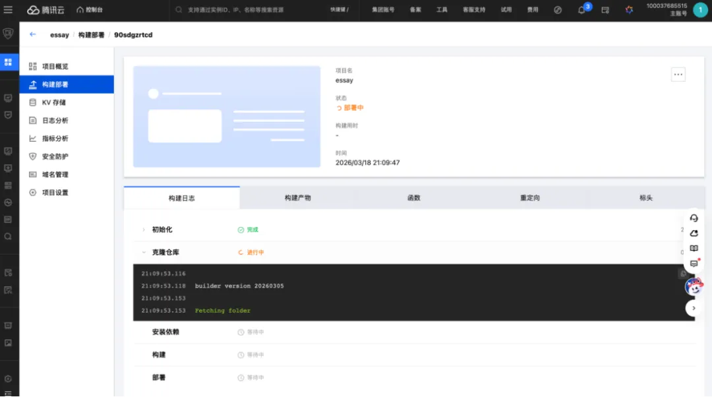The image size is (712, 397).
Task: Open account 100037685515 dropdown
Action: pos(667,9)
